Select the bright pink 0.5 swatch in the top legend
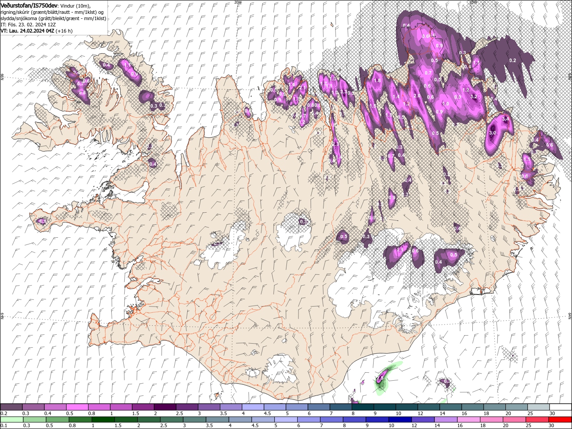 coord(77,407)
